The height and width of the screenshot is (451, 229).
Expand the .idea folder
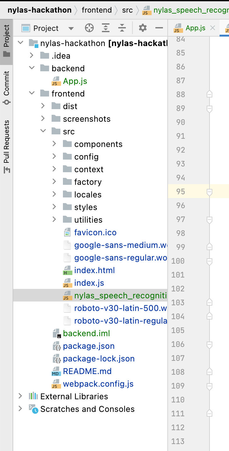[31, 56]
